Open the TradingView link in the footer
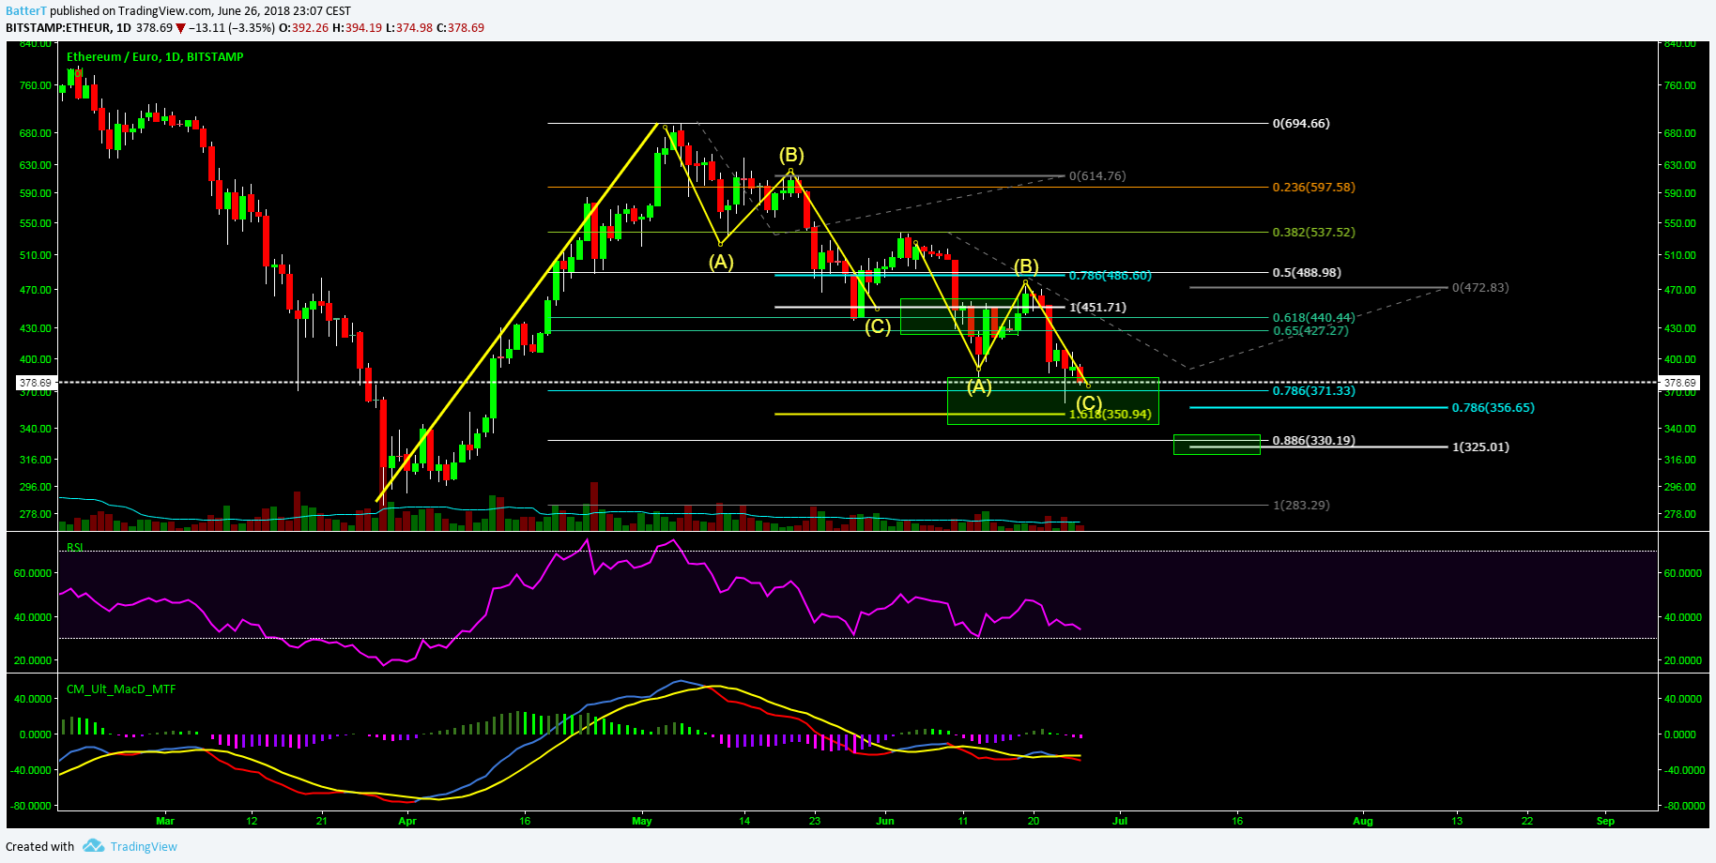Image resolution: width=1716 pixels, height=863 pixels. 144,846
